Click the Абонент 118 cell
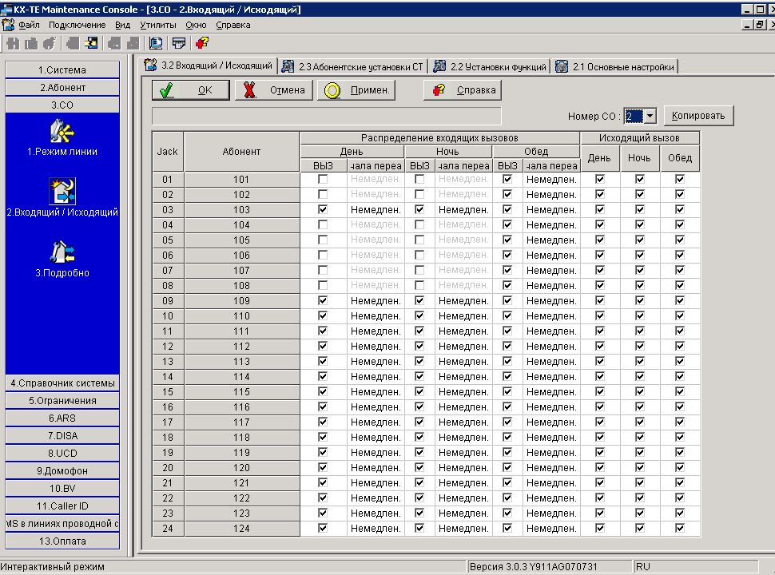 coord(241,437)
